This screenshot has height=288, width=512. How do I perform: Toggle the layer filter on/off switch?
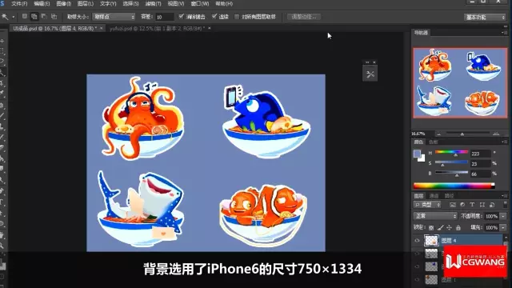pos(505,205)
